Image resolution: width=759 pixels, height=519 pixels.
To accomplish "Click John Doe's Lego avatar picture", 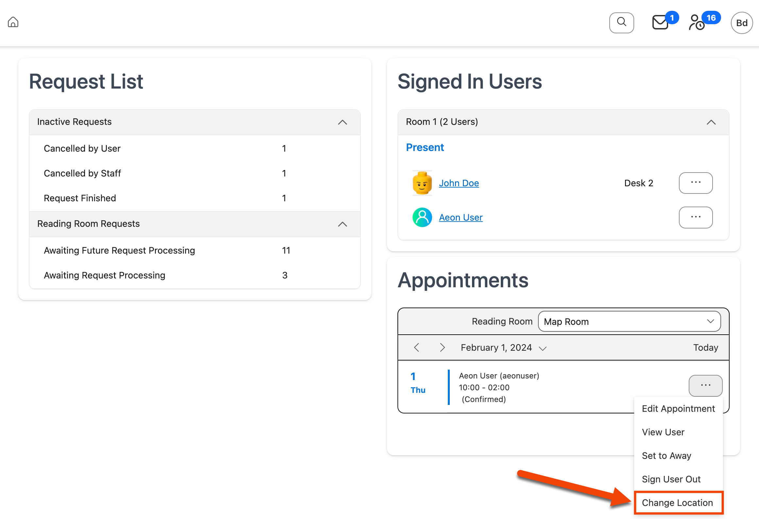I will click(x=422, y=183).
